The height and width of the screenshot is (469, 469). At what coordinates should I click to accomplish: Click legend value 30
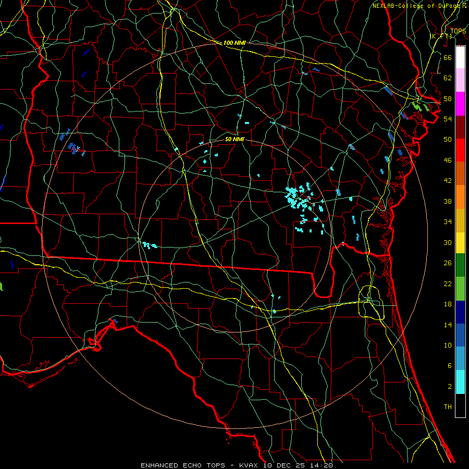click(448, 242)
